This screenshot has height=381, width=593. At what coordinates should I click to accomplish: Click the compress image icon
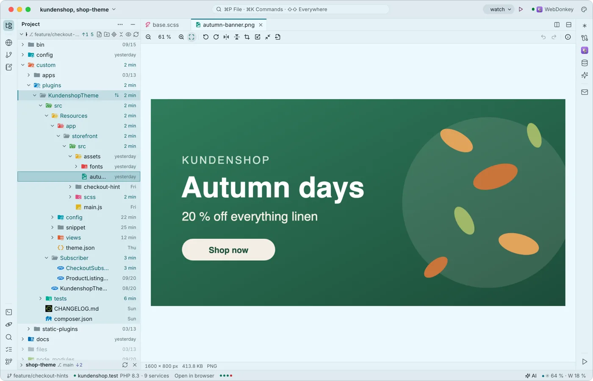(x=268, y=37)
